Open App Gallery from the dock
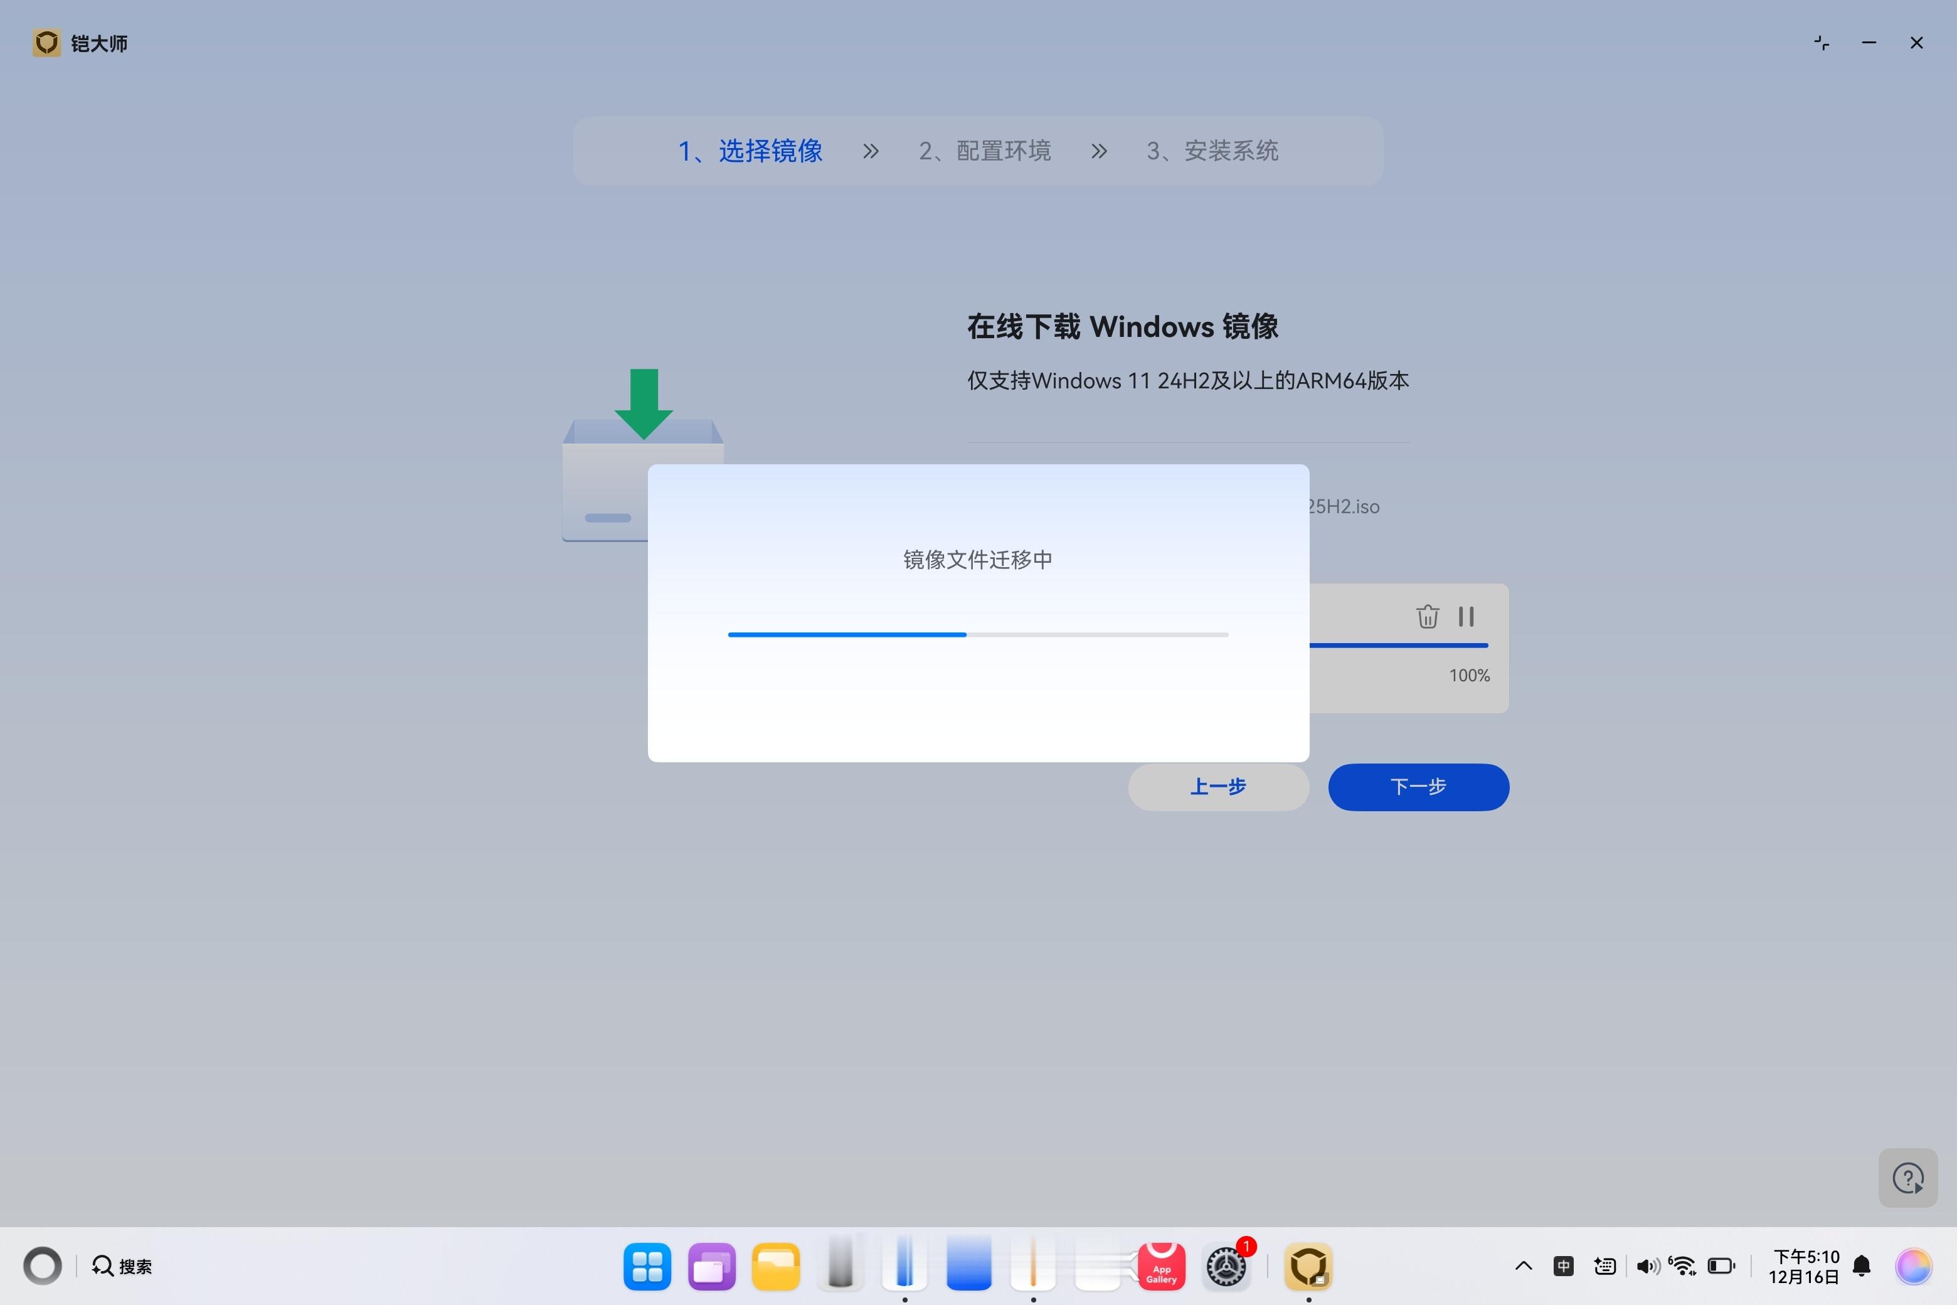Viewport: 1957px width, 1305px height. (x=1162, y=1267)
